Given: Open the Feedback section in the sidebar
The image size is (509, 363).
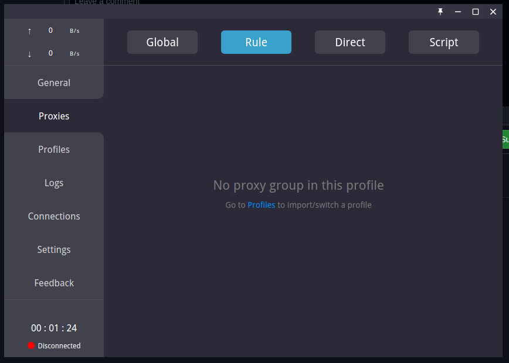Looking at the screenshot, I should (x=53, y=283).
